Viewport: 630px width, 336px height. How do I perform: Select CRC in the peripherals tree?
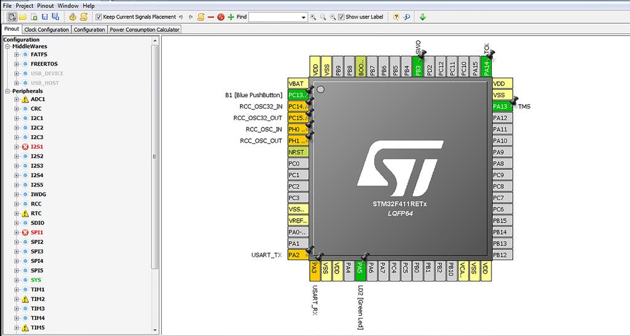(x=36, y=108)
